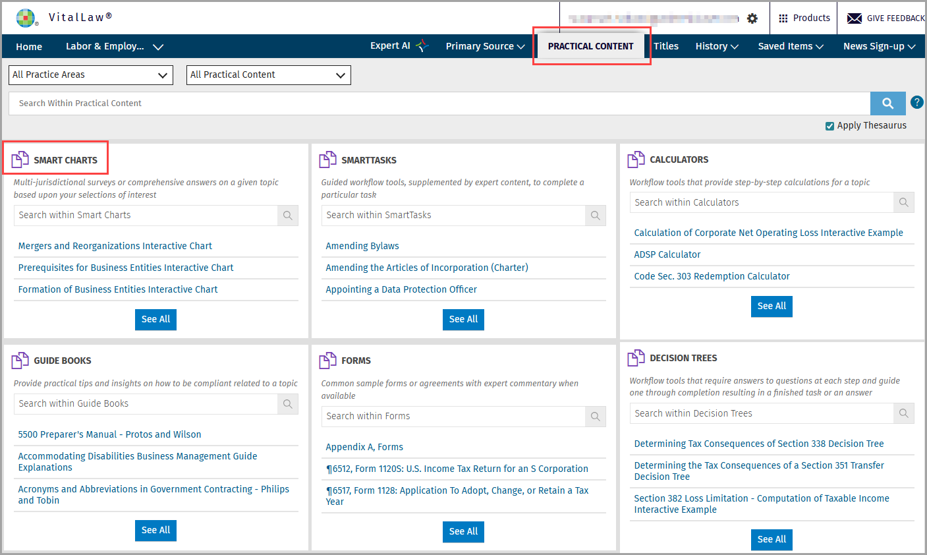Click the Forms document icon

click(x=328, y=360)
